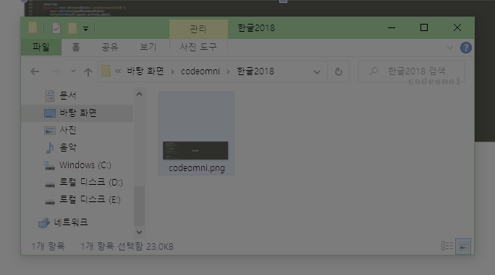Expand the arrow after 바탕 화면 in path
Viewport: 495px width, 275px height.
(x=172, y=72)
